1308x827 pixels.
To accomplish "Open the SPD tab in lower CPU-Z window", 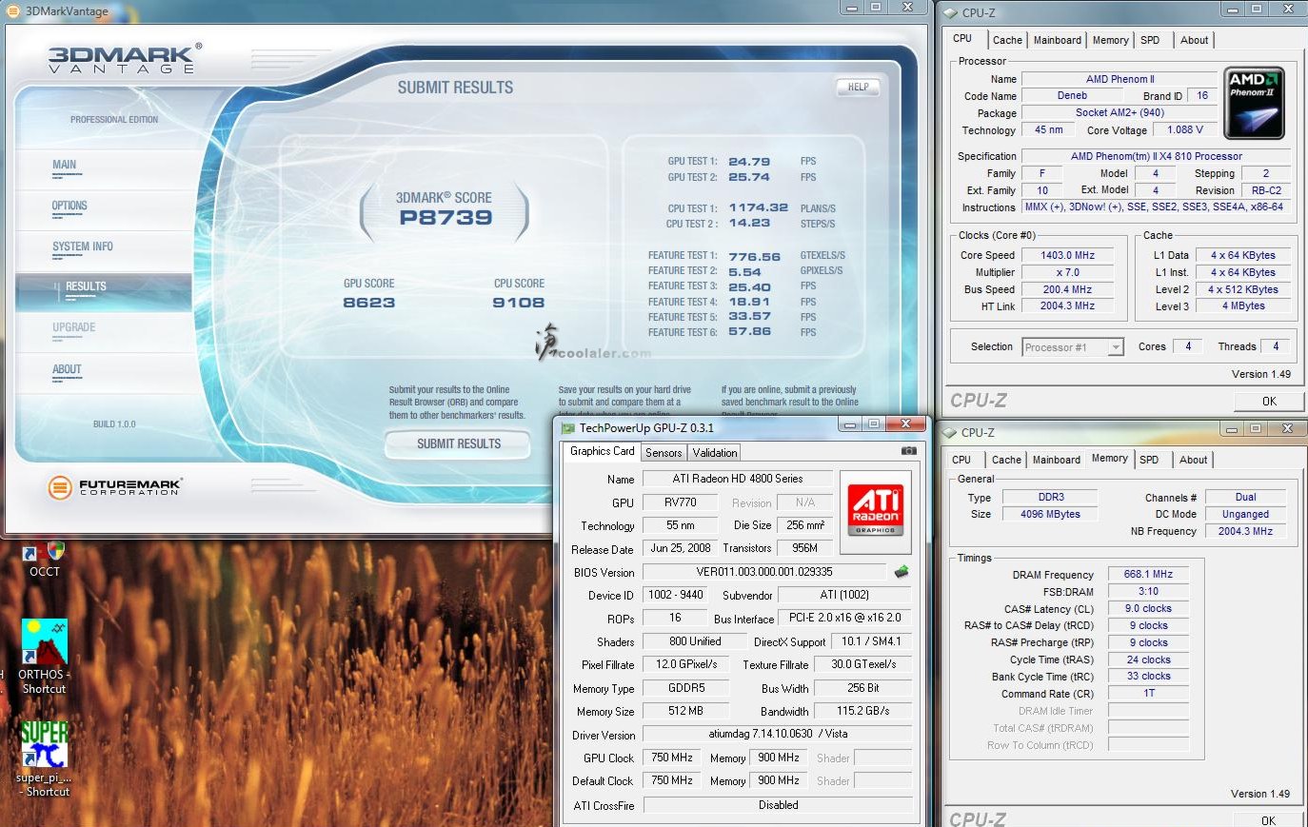I will (1149, 460).
